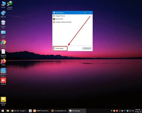The width and height of the screenshot is (142, 113).
Task: Click the End task button
Action: click(x=87, y=48)
